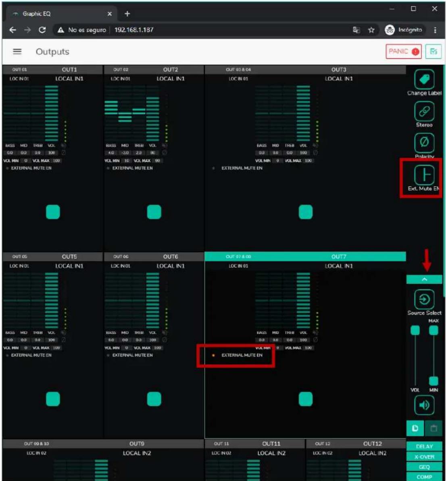Viewport: 446px width, 481px height.
Task: Toggle the teal square button on OUT7
Action: click(306, 399)
